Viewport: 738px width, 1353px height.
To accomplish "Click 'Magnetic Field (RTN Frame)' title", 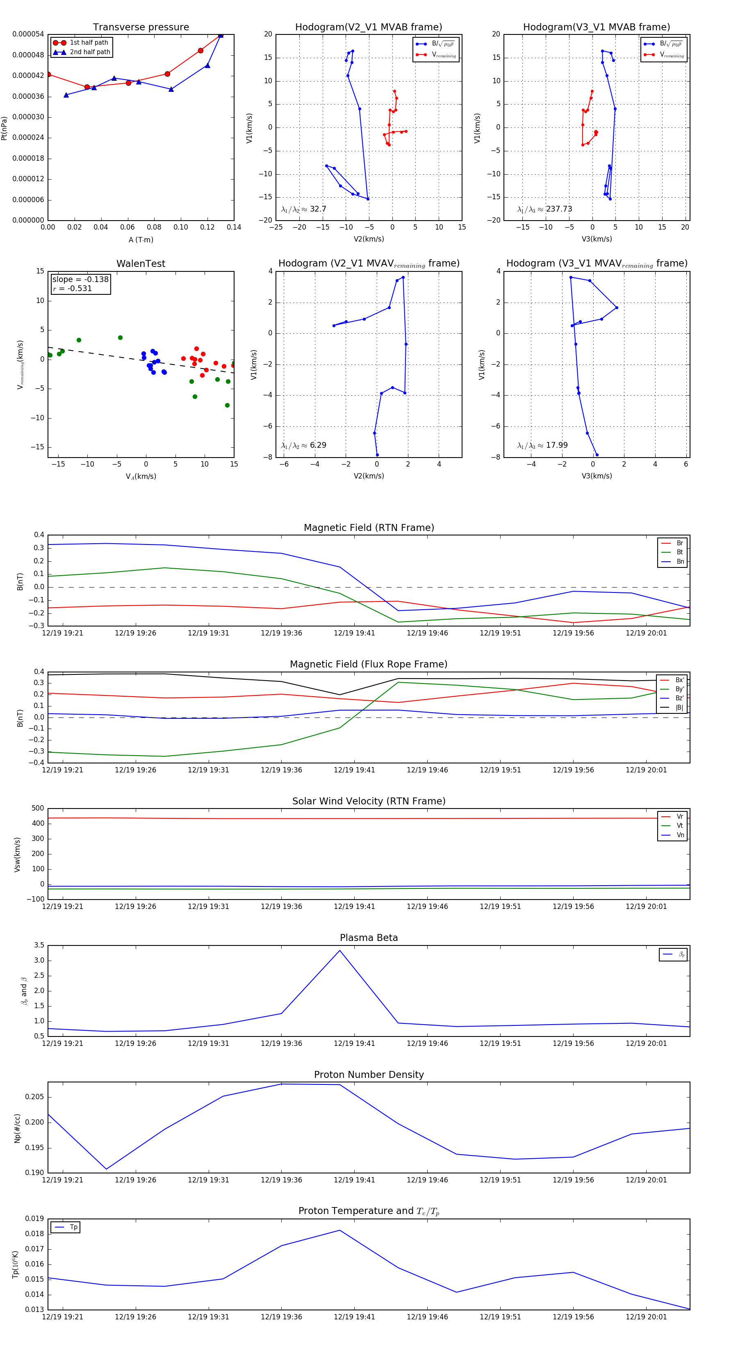I will point(369,528).
